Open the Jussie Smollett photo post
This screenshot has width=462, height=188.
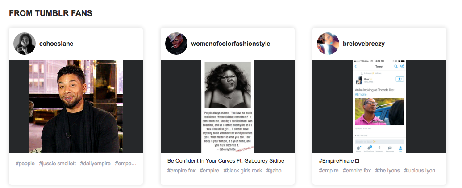[x=76, y=106]
